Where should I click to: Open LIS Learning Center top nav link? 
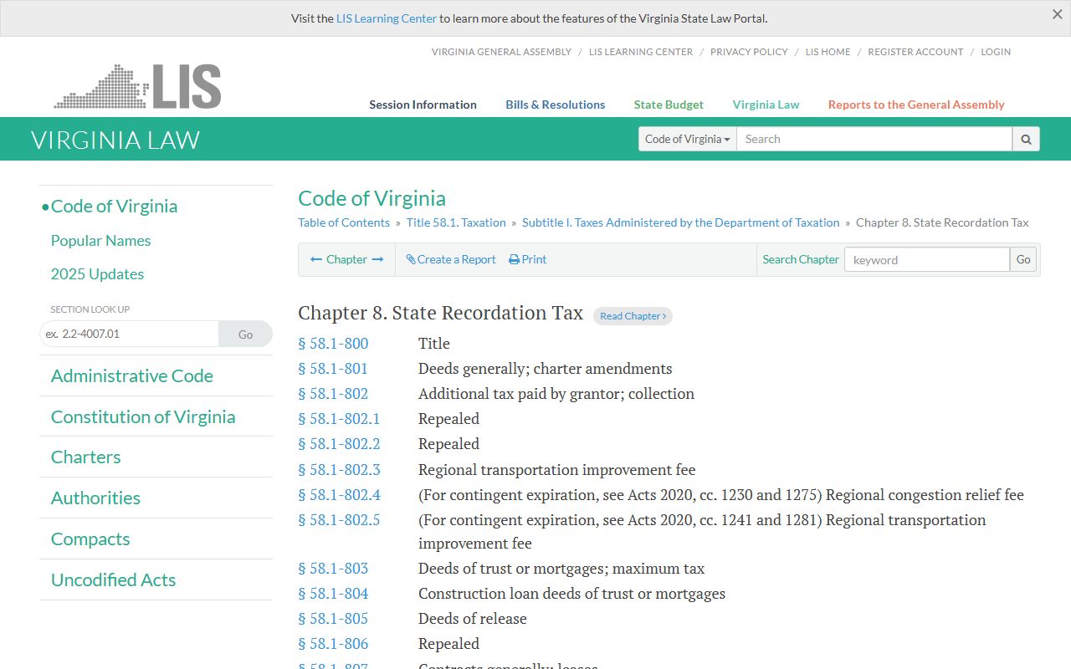point(641,52)
